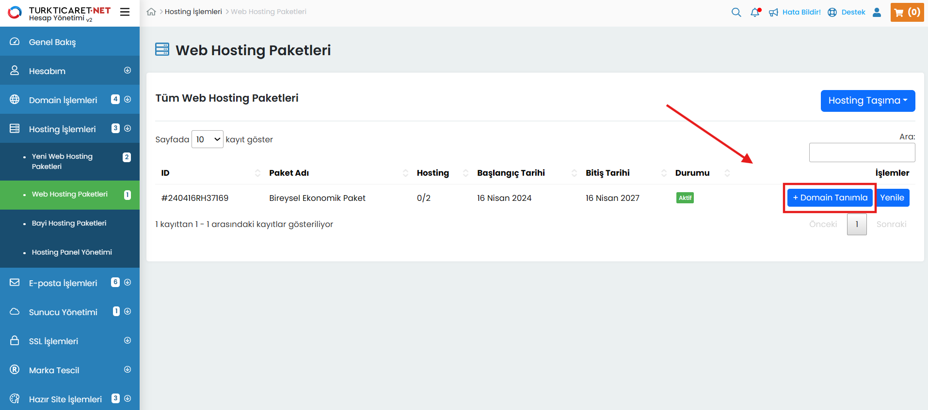Open the notifications bell icon

755,13
